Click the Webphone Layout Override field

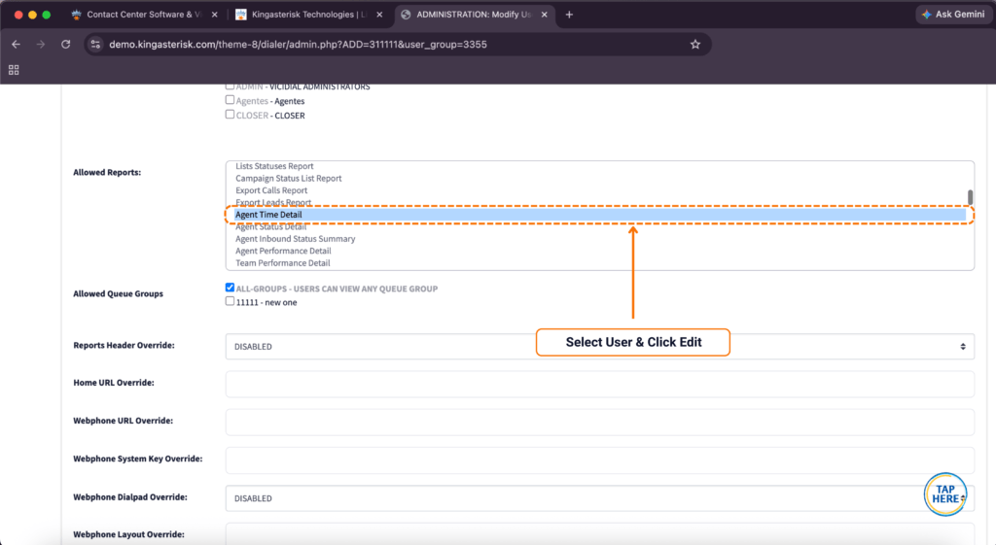[599, 533]
